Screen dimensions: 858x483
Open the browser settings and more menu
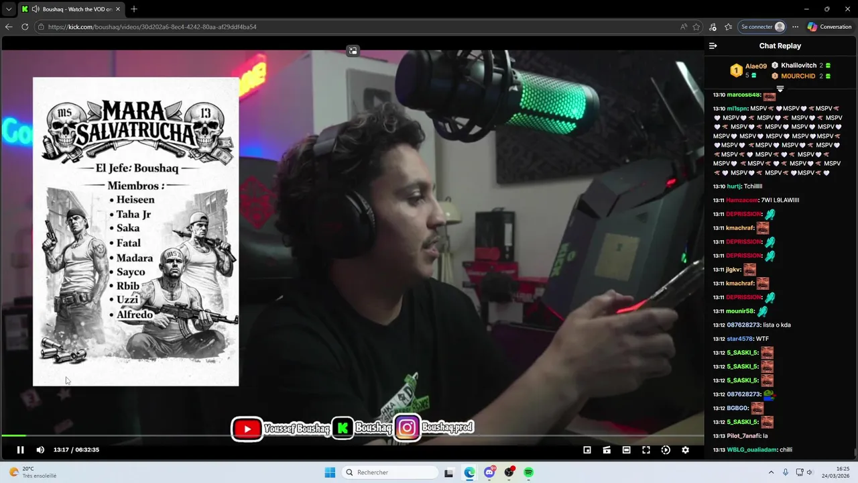(x=795, y=27)
